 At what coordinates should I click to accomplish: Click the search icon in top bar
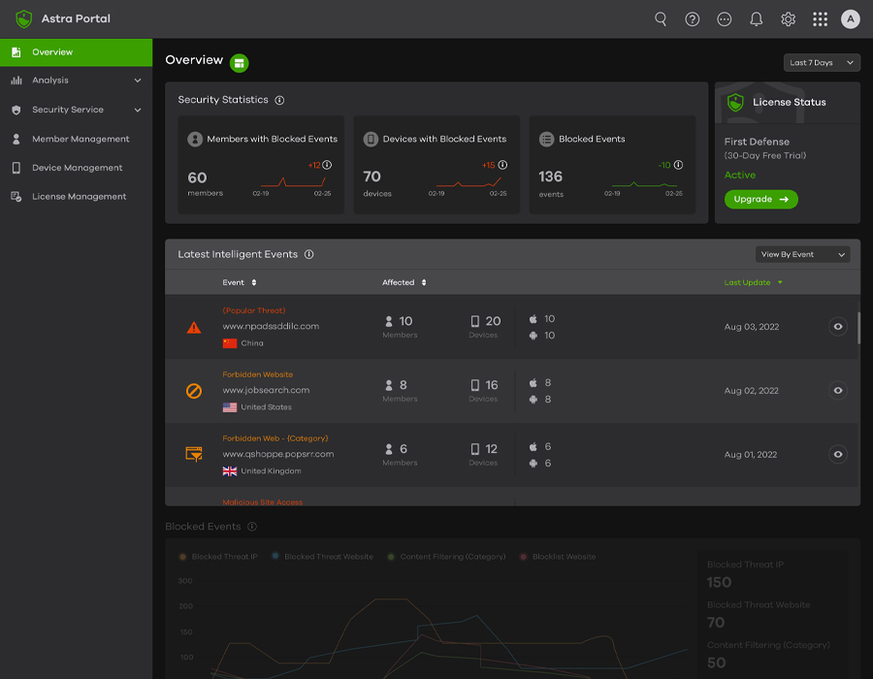tap(661, 19)
